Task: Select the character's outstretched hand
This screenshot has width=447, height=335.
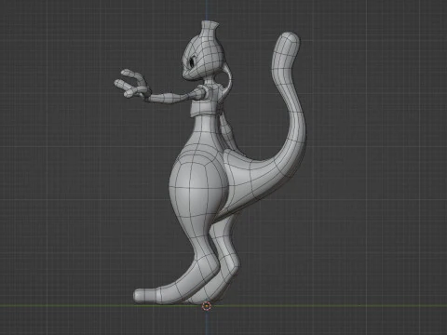Action: click(x=132, y=85)
